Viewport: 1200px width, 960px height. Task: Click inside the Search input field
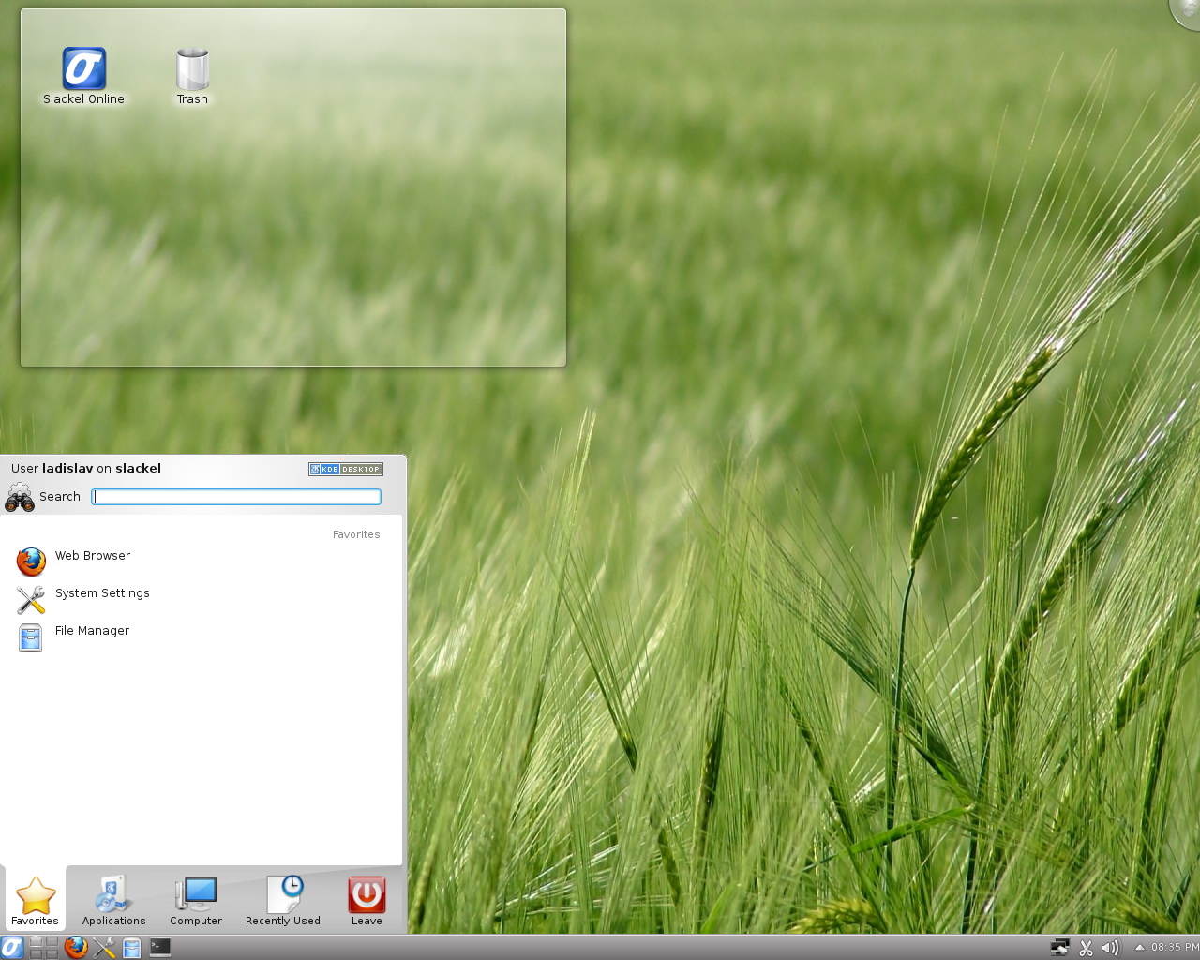[235, 497]
